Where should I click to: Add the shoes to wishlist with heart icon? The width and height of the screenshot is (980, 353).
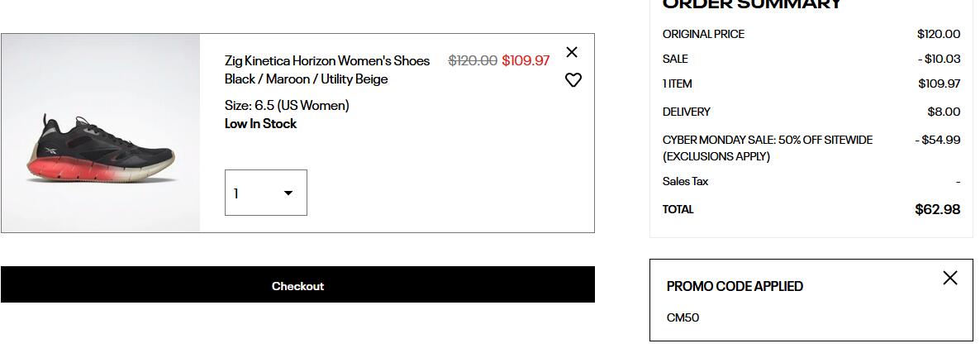click(573, 80)
